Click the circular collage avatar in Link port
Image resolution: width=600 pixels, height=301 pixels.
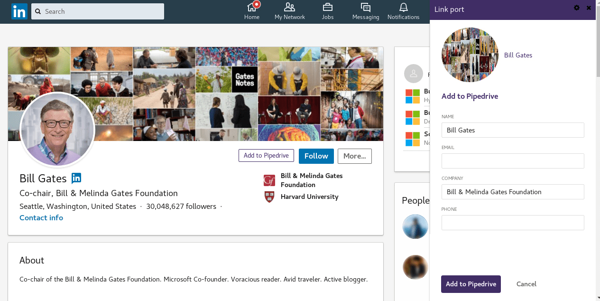pos(470,55)
